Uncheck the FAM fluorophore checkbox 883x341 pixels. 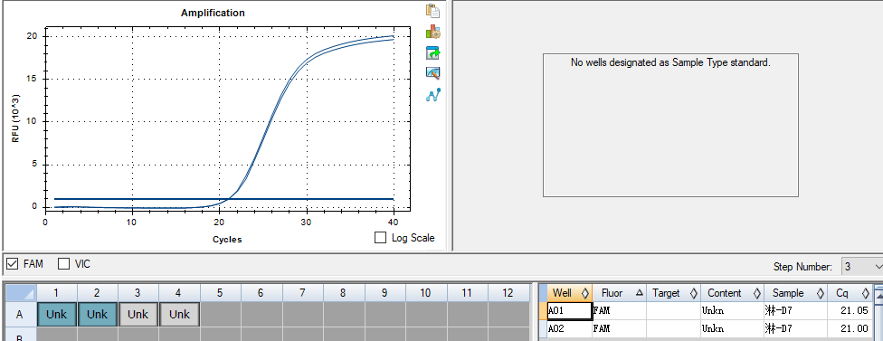[x=12, y=263]
